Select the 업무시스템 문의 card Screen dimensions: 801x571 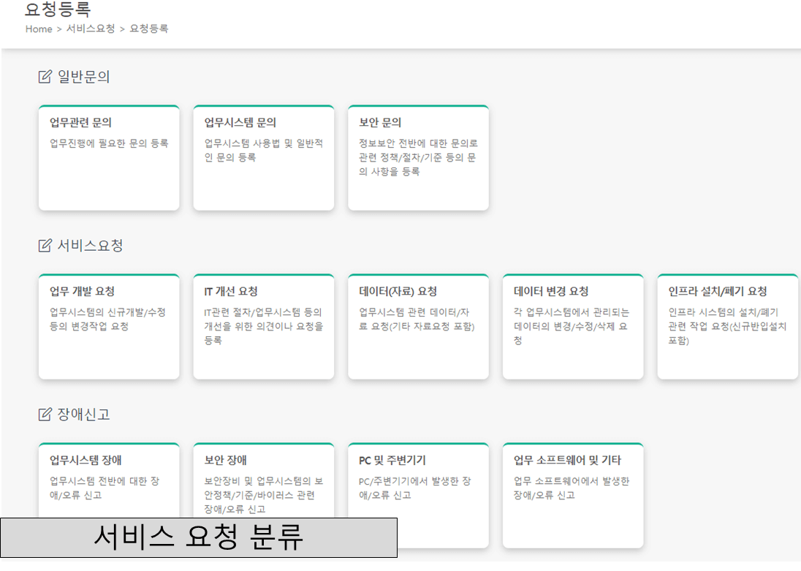click(x=264, y=158)
